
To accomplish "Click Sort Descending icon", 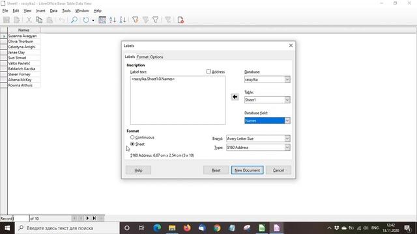I will tap(122, 20).
